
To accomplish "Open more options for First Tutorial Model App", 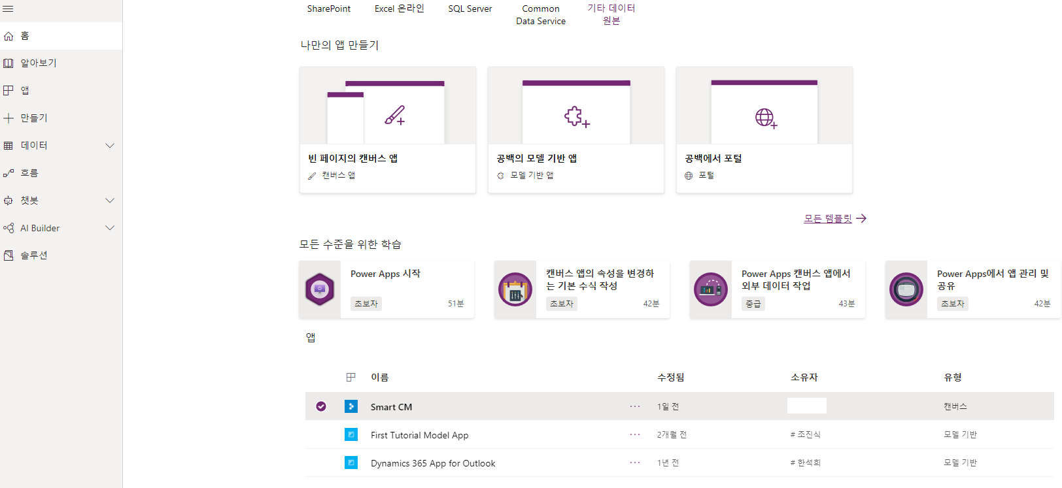I will pos(635,434).
